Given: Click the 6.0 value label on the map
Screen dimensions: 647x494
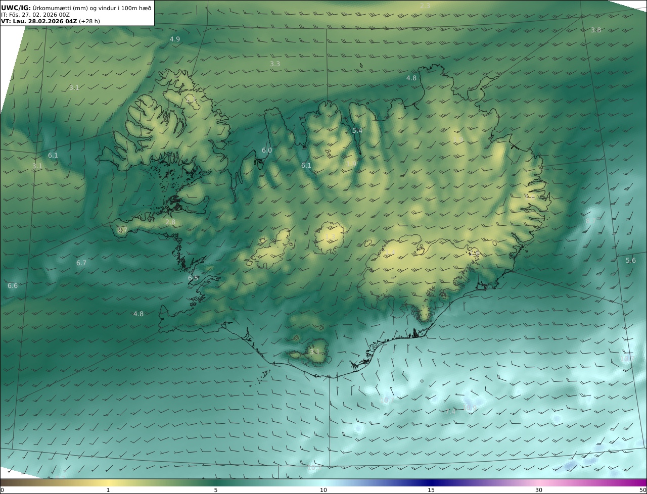Looking at the screenshot, I should pyautogui.click(x=267, y=151).
